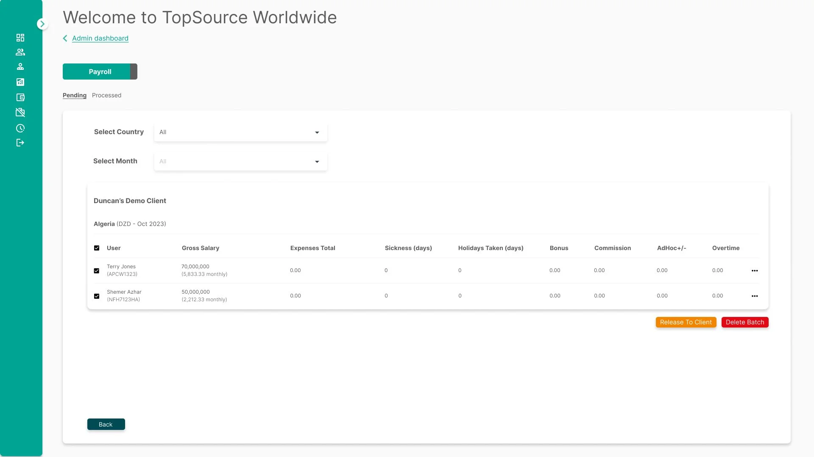814x457 pixels.
Task: Open the wallet payroll icon in sidebar
Action: coord(20,97)
